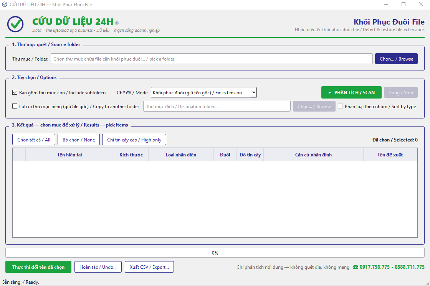
Task: Click the Khôi Phục Đuôi File heading
Action: [389, 21]
